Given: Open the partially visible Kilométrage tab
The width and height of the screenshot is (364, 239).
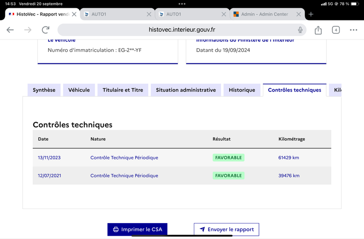Looking at the screenshot, I should [x=335, y=90].
